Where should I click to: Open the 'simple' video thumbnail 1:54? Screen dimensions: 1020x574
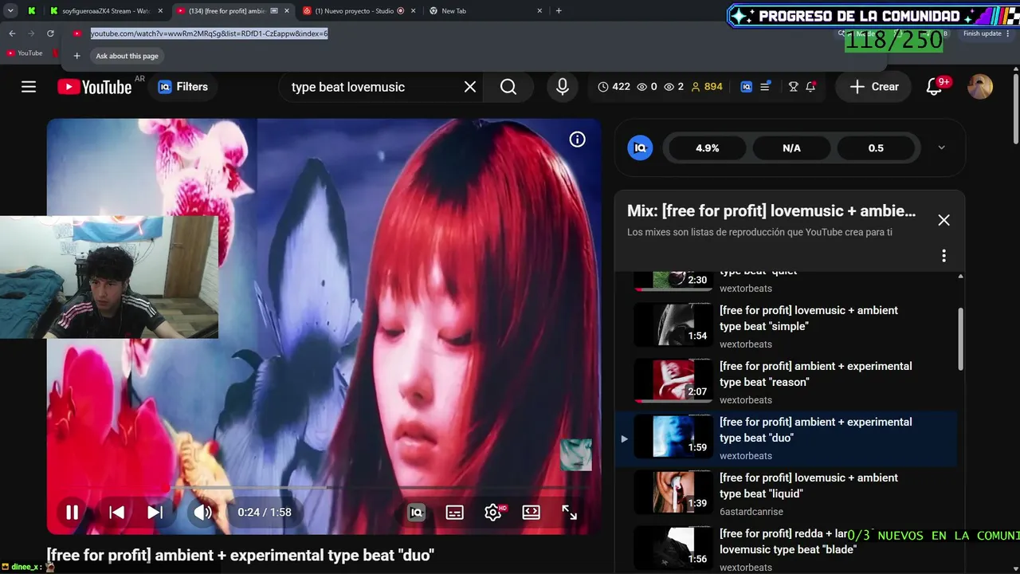point(673,325)
